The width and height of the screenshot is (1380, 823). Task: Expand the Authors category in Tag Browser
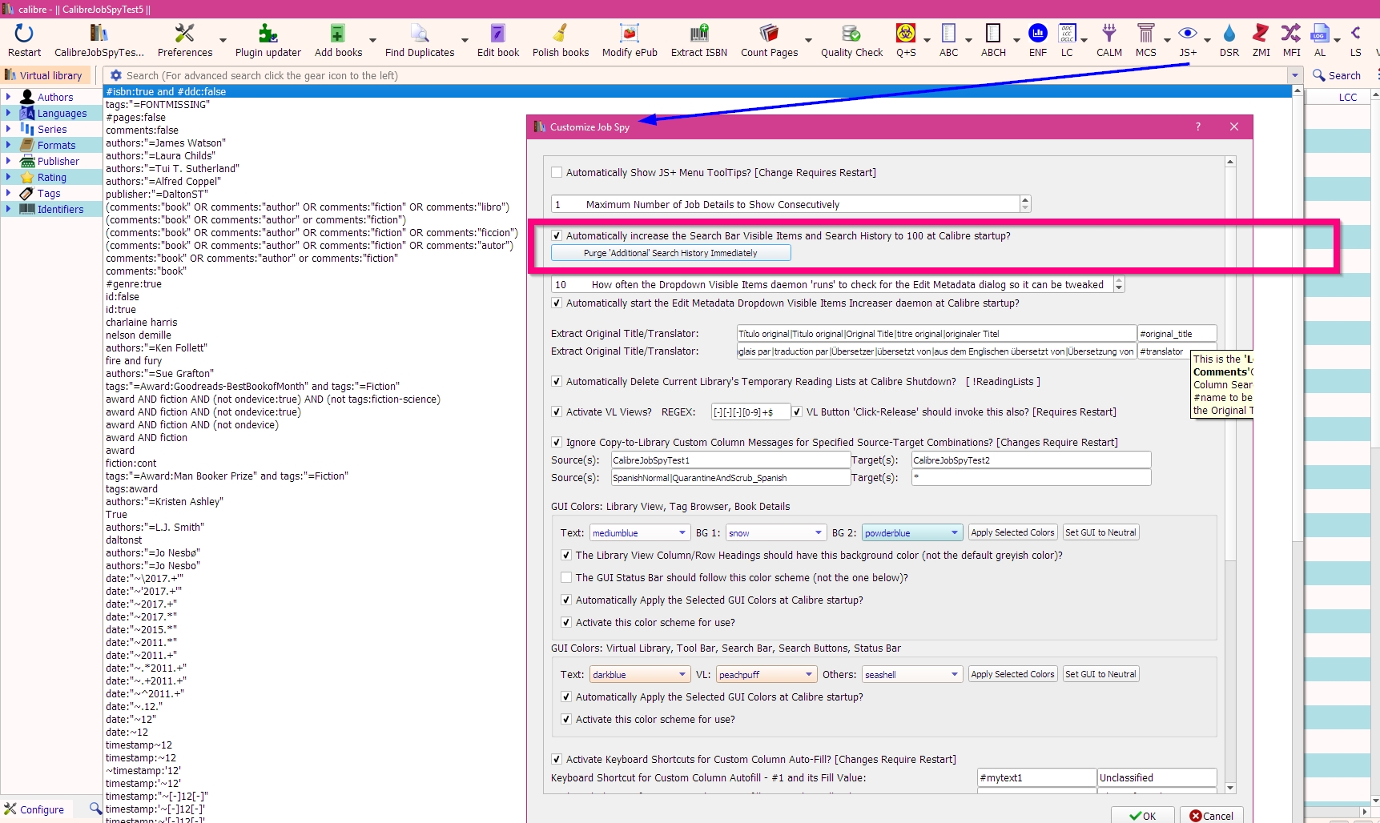[x=8, y=97]
